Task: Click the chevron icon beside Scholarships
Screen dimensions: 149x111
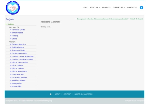Action: 11,86
